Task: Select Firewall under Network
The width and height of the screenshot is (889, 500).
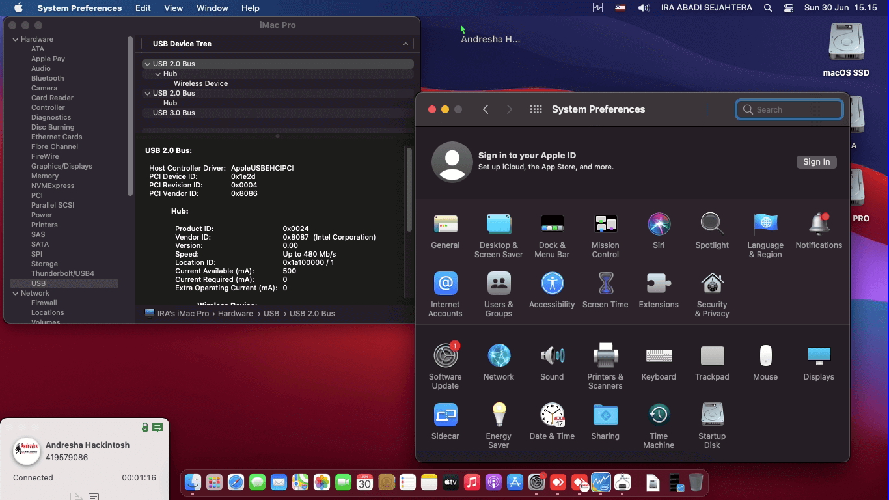Action: tap(44, 303)
